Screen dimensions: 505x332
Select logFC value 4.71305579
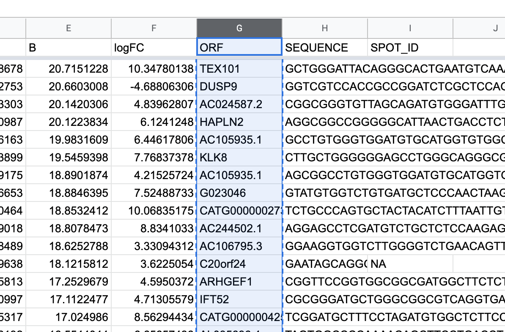(154, 299)
